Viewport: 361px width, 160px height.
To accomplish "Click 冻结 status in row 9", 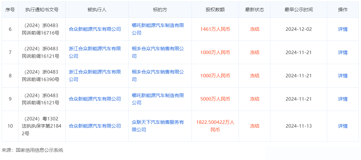I will click(254, 99).
